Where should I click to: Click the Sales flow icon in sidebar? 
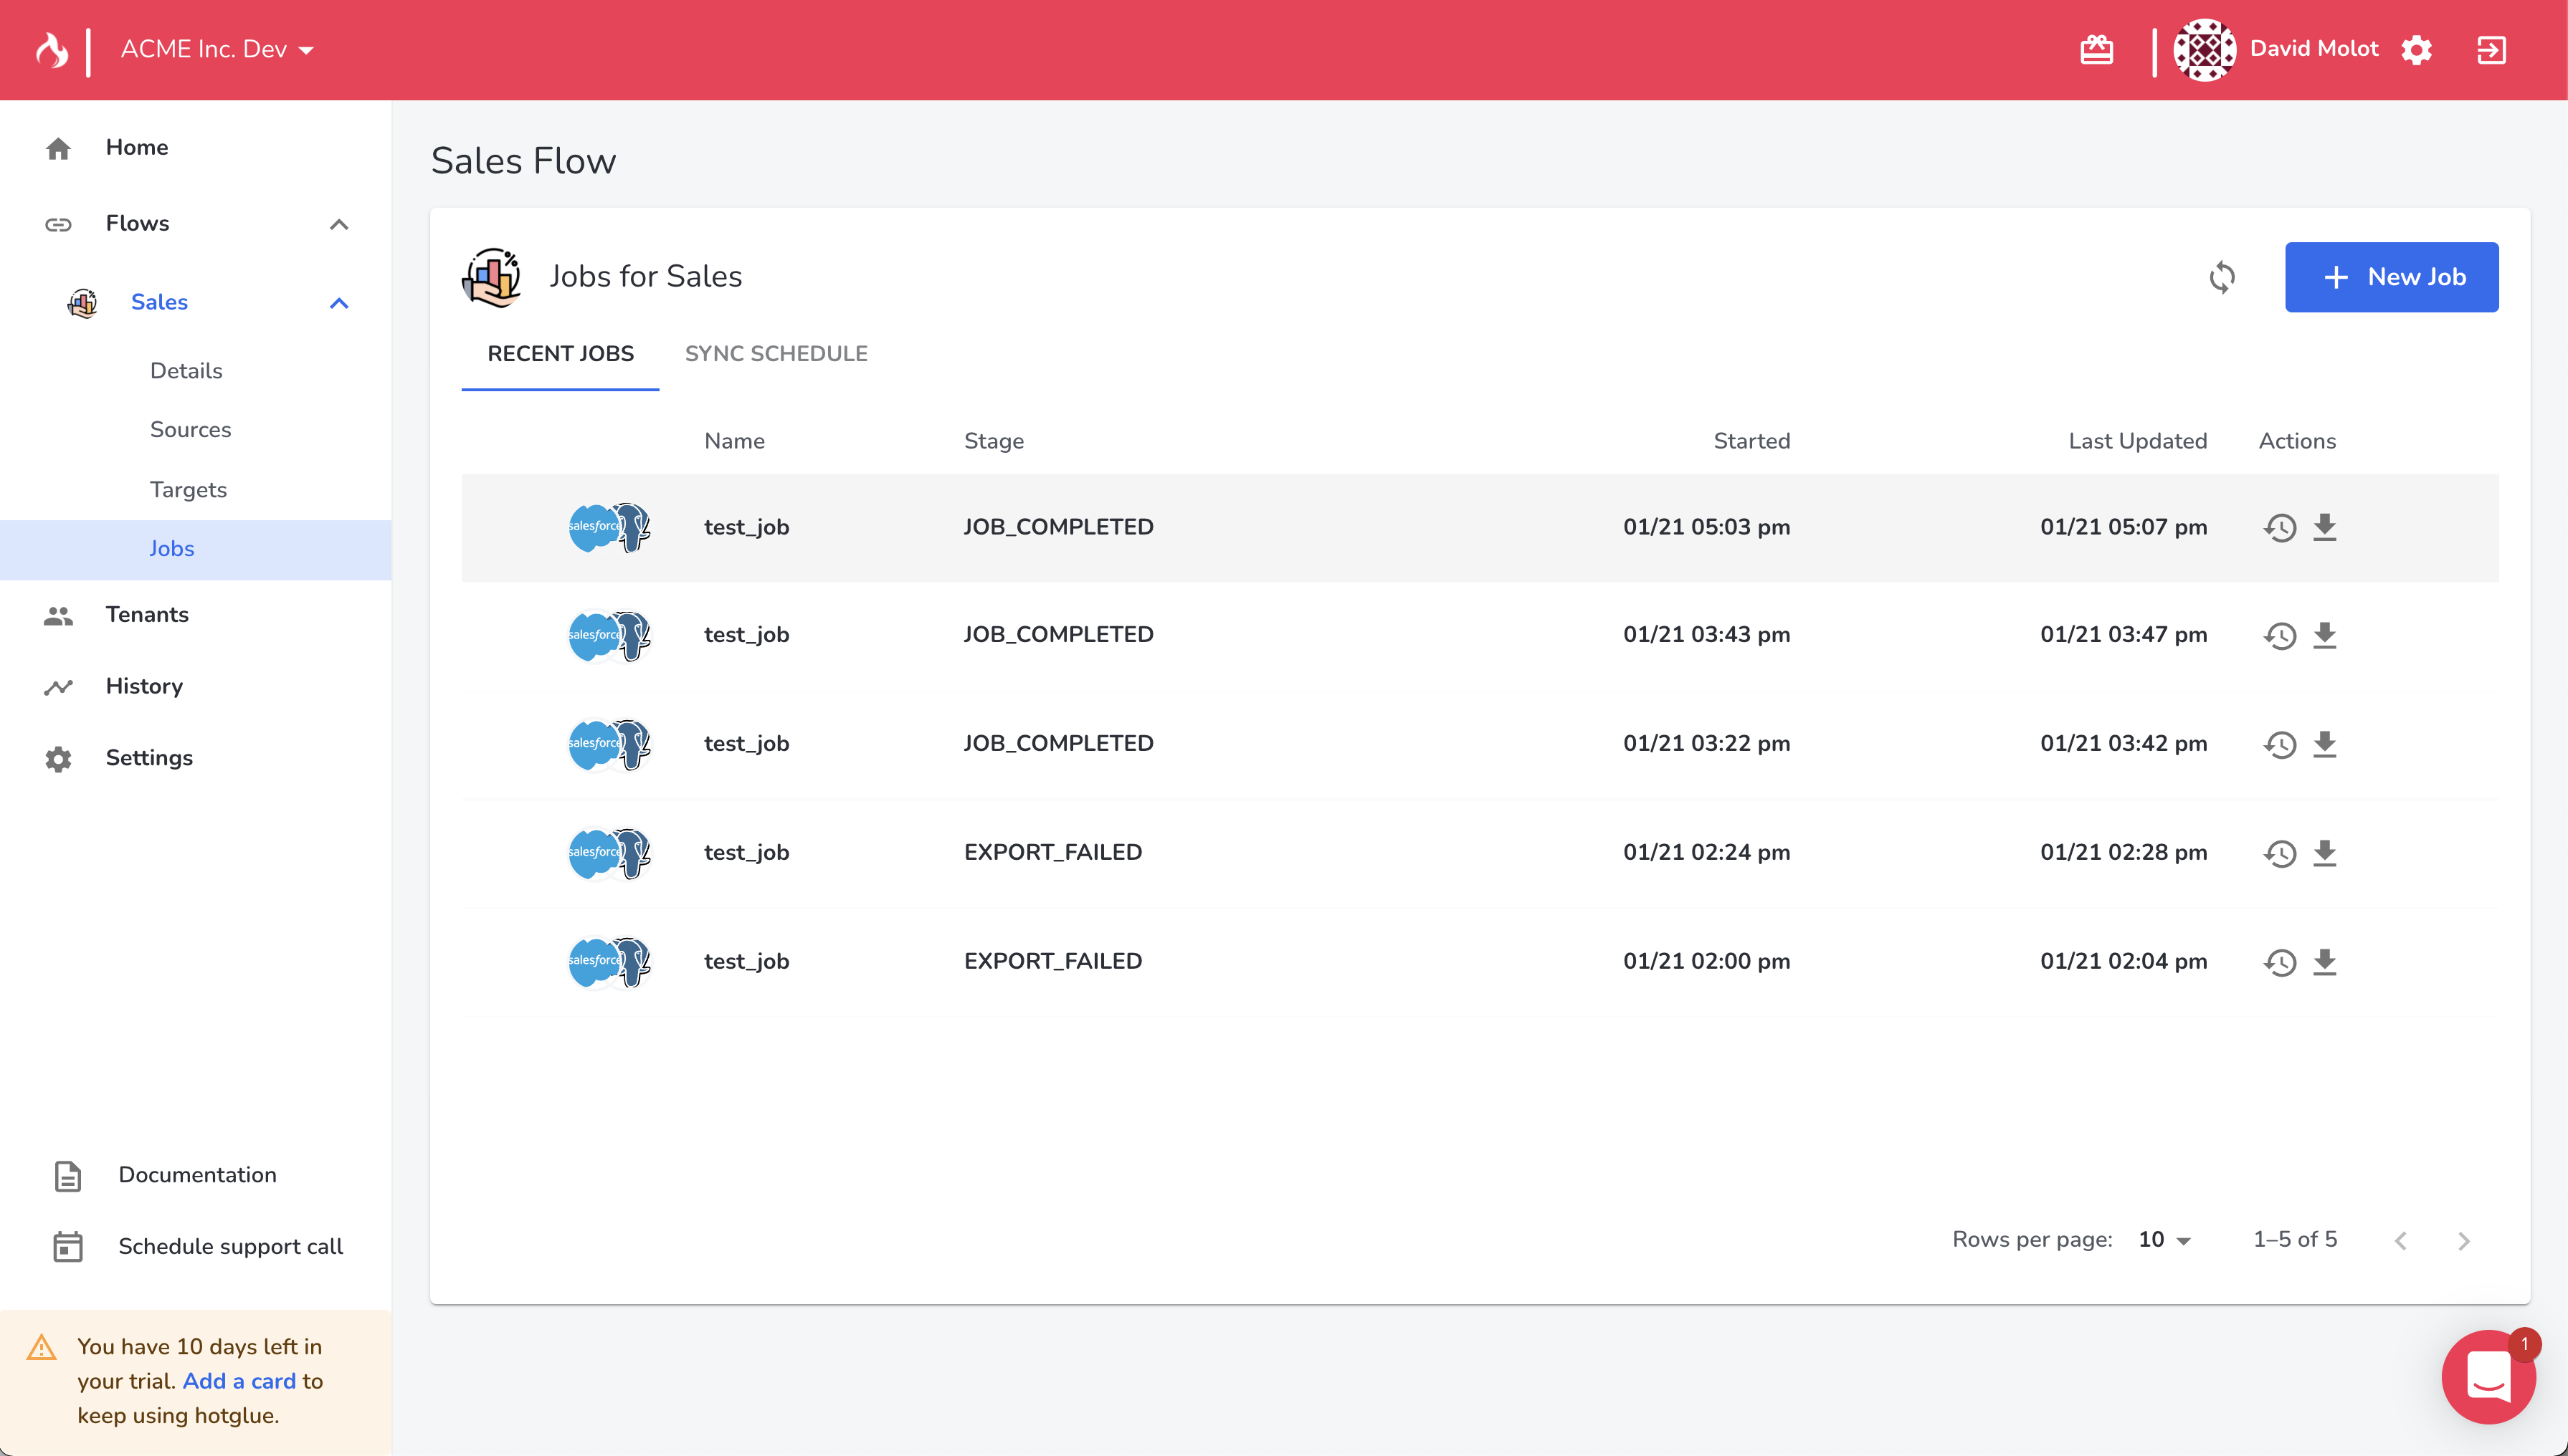point(82,302)
